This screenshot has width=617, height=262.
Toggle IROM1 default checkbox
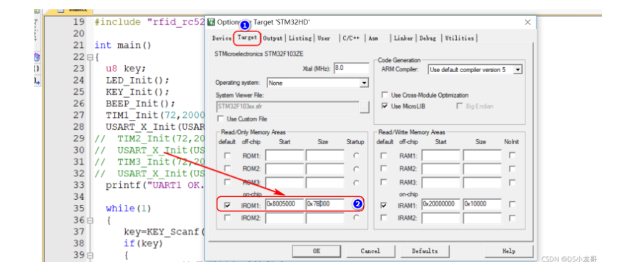point(227,205)
